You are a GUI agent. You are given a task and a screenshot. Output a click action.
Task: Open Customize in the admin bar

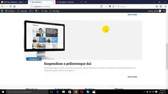pyautogui.click(x=22, y=11)
